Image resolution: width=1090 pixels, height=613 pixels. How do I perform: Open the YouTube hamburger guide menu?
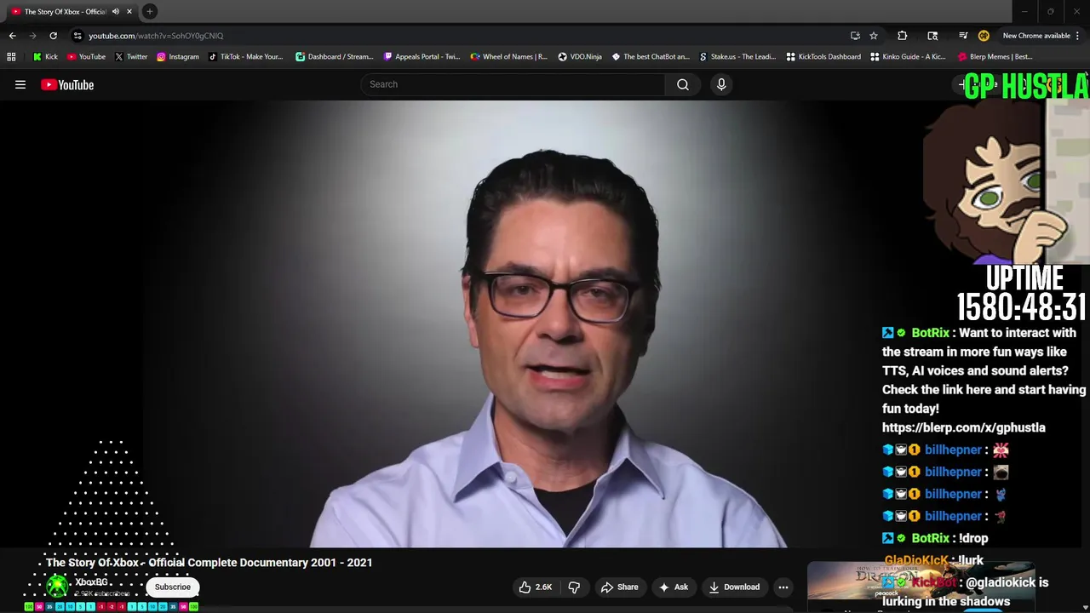pos(20,84)
